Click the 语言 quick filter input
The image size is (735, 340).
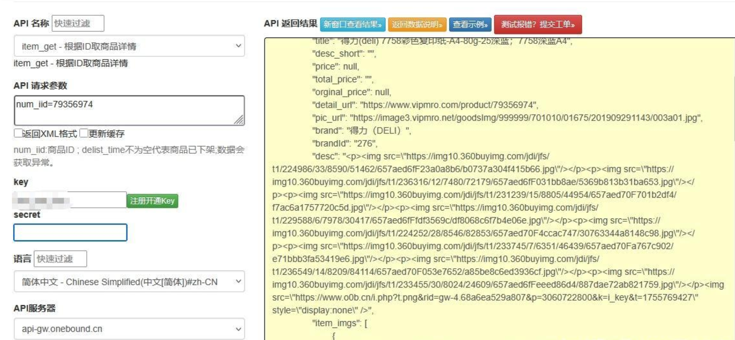click(60, 259)
